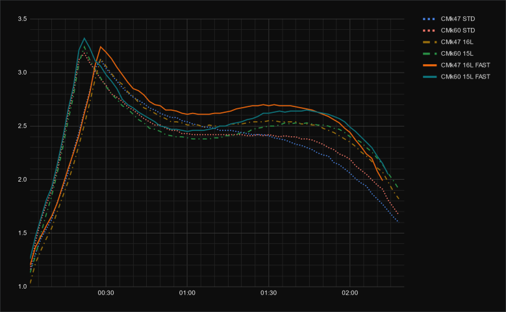The image size is (506, 312).
Task: Click the 02:00 x-axis tick label
Action: click(x=349, y=293)
